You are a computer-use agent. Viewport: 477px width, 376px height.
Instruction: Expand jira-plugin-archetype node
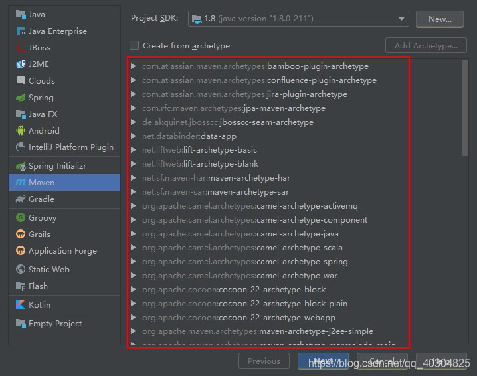click(134, 94)
